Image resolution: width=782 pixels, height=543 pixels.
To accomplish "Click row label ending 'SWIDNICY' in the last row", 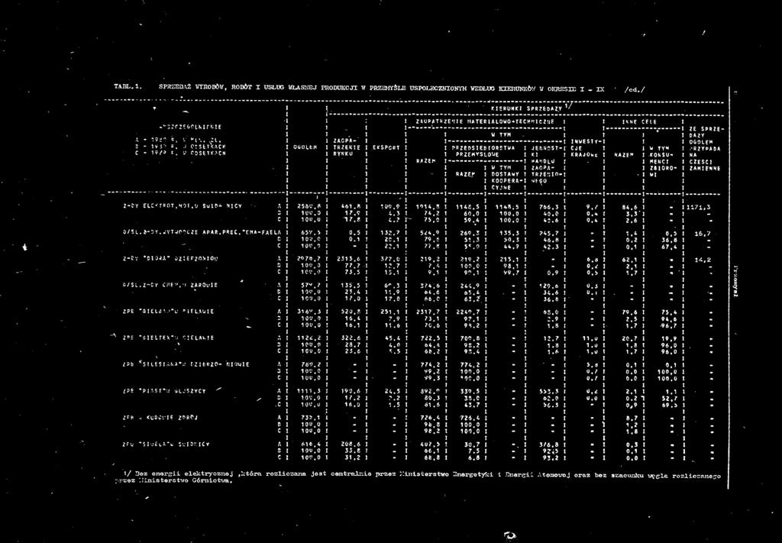I will [x=166, y=444].
